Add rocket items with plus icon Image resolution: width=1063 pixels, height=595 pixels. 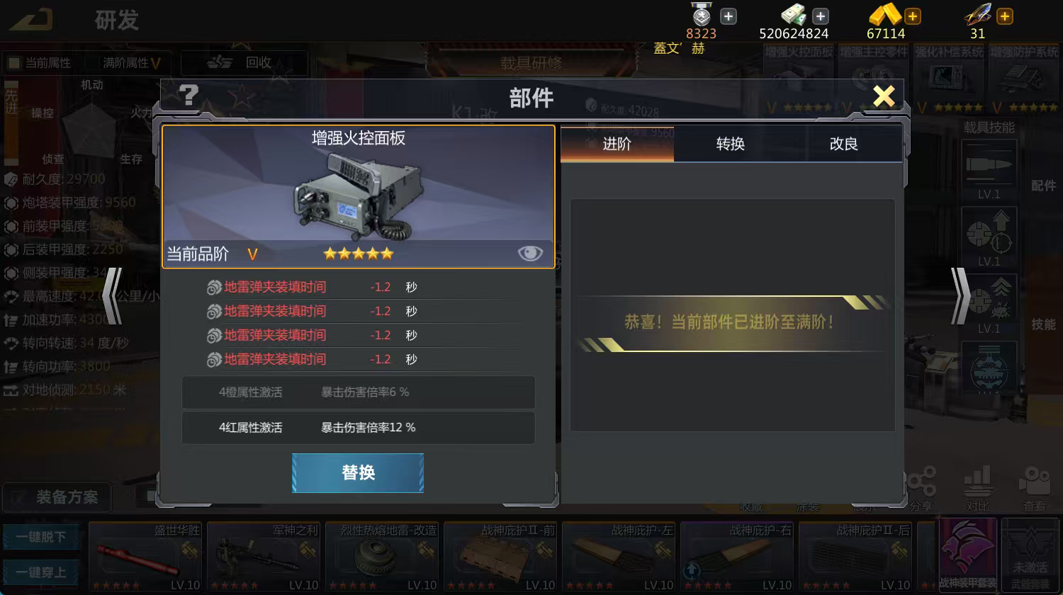(x=1005, y=16)
